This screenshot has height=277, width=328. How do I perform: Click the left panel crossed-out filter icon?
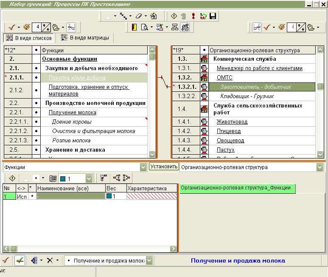(x=27, y=27)
